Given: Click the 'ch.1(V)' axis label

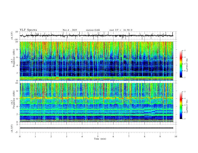Looking at the screenshot, I should coord(12,35).
